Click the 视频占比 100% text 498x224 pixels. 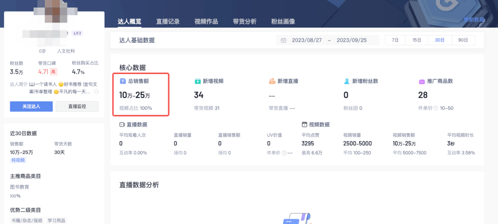click(x=136, y=108)
